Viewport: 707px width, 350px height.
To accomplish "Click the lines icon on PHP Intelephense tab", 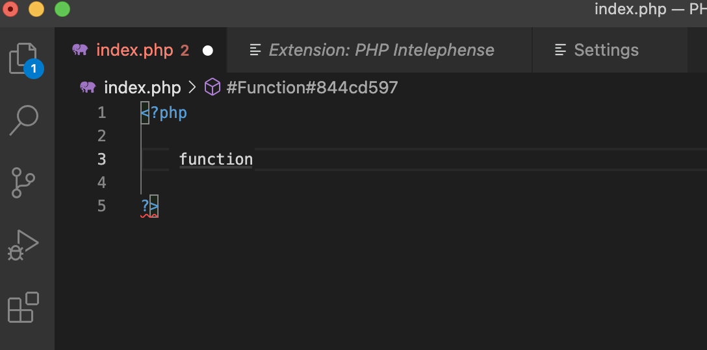I will coord(255,50).
